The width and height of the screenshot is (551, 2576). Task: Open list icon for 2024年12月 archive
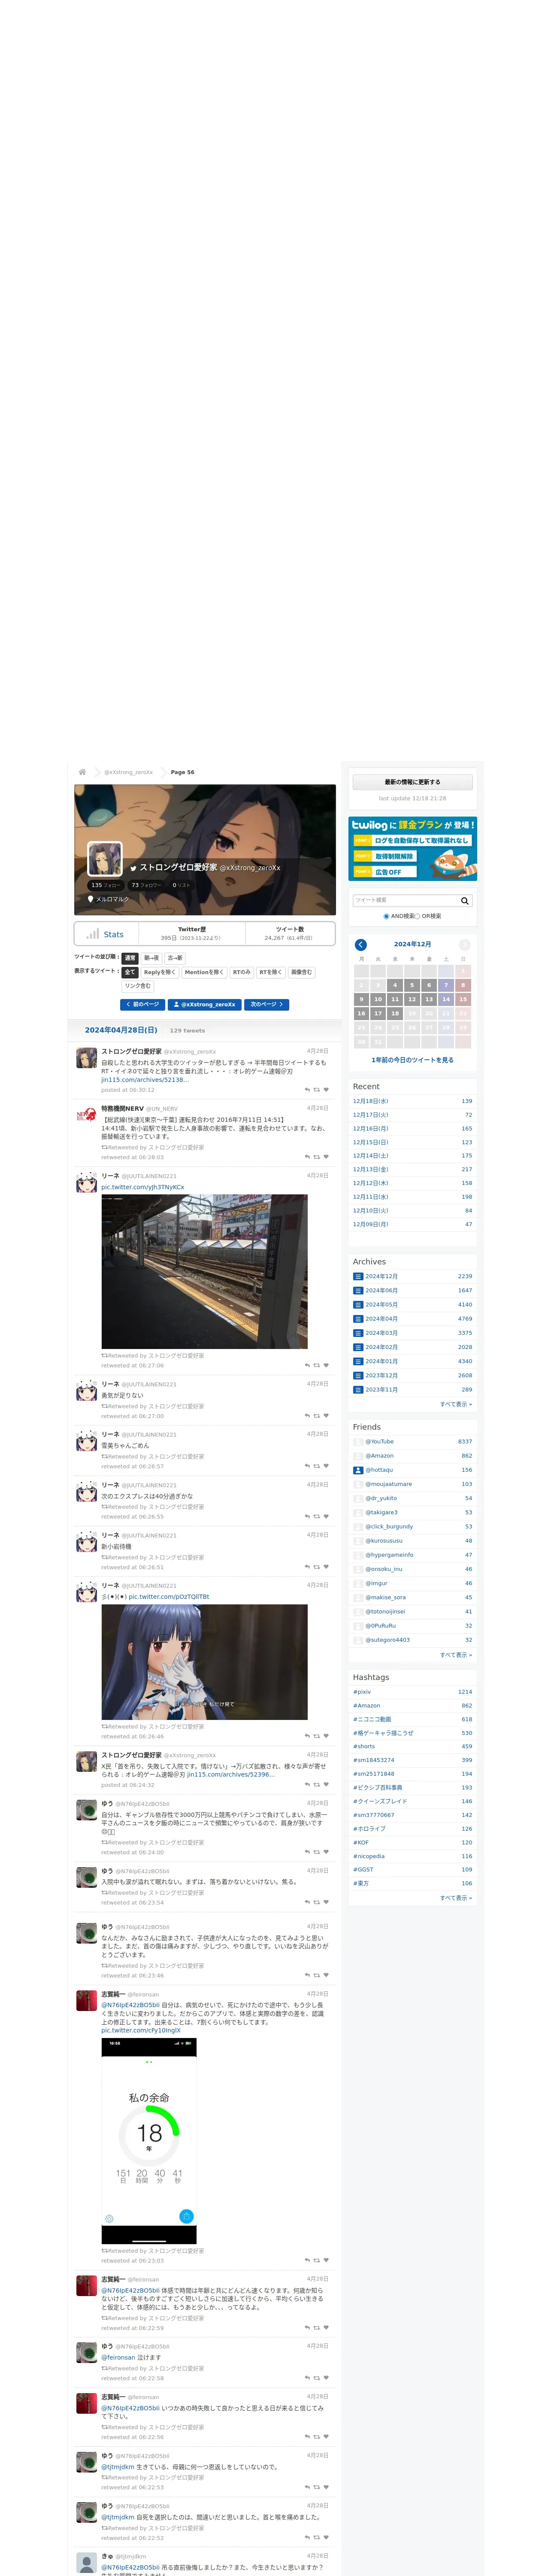(x=358, y=1276)
